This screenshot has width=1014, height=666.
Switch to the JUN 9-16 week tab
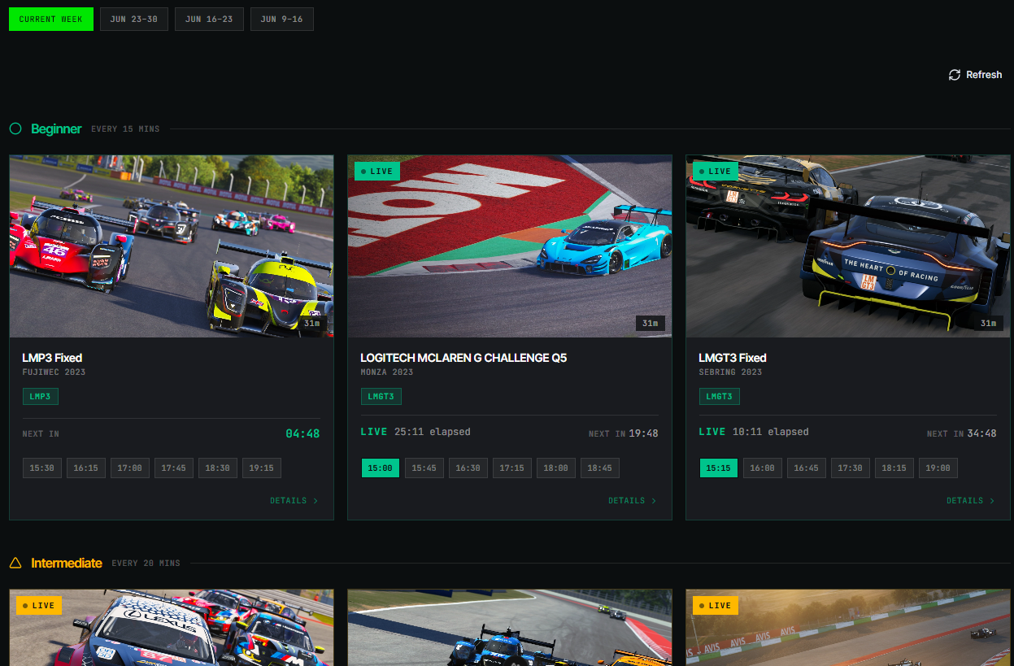(282, 20)
